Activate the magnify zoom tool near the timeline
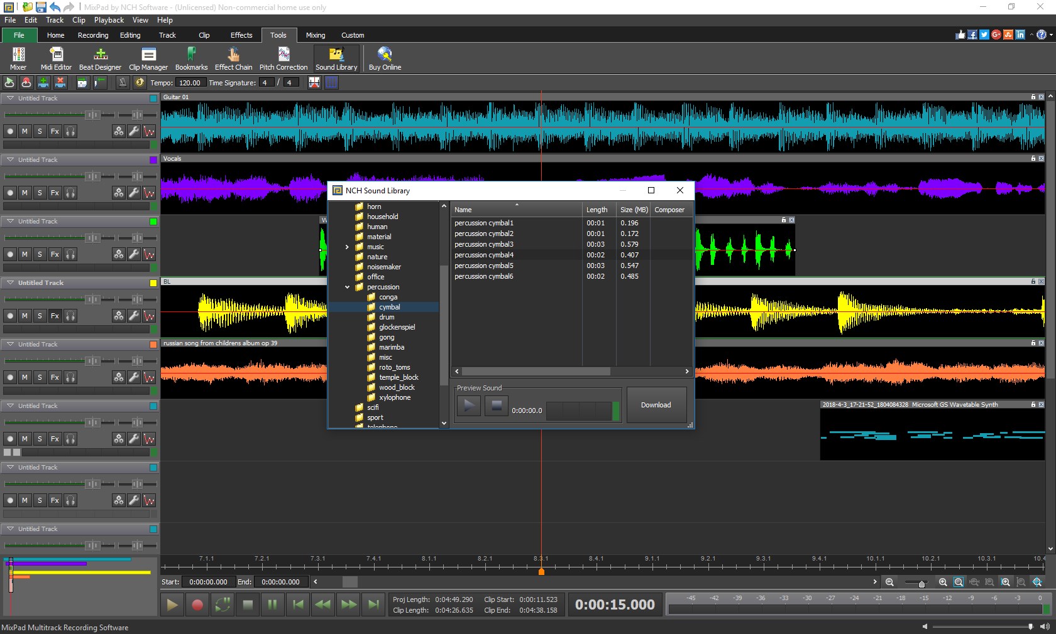This screenshot has height=634, width=1056. coord(959,583)
